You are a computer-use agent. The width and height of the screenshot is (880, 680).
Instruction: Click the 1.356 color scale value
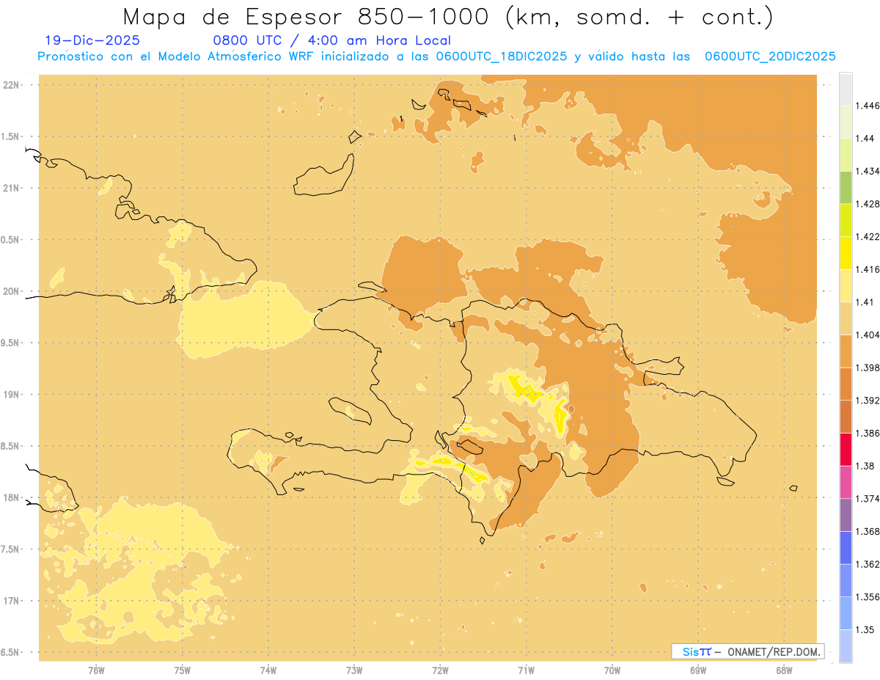click(x=868, y=597)
